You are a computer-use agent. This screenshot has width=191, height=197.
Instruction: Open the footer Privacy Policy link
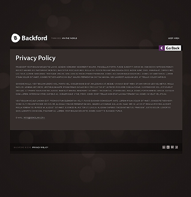(40, 148)
